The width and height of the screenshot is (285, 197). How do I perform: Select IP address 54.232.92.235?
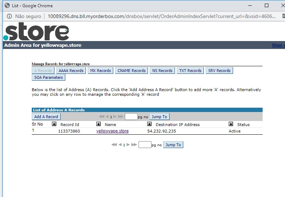tap(162, 131)
